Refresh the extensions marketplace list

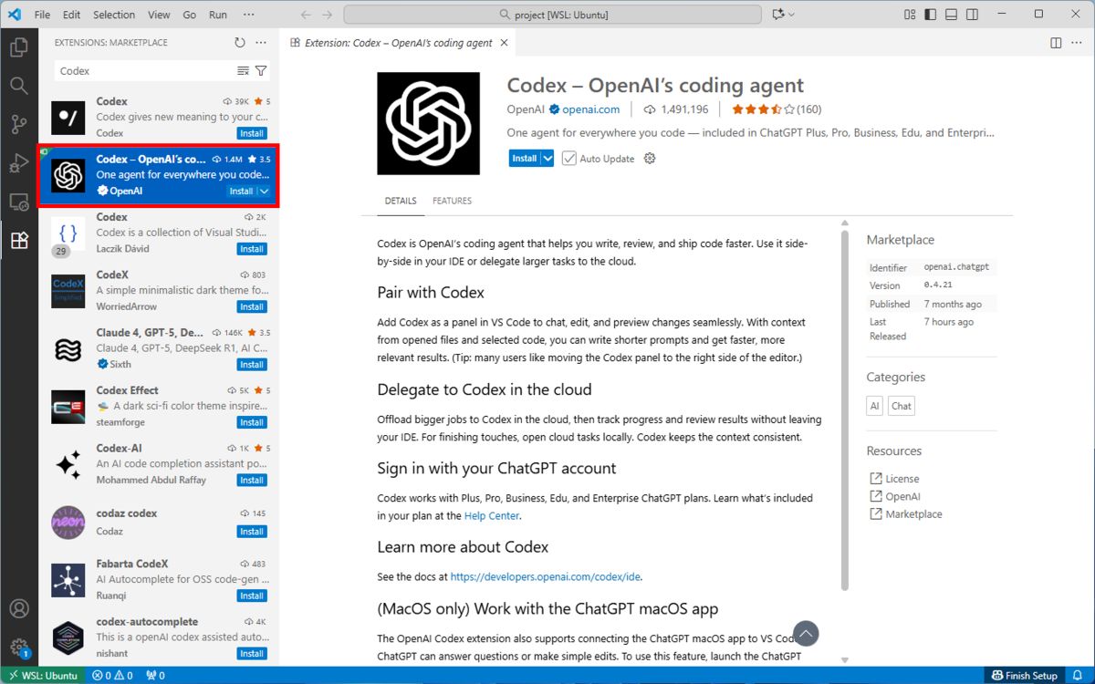tap(240, 43)
